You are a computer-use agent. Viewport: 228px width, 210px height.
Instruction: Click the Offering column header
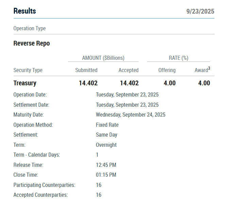click(x=167, y=70)
